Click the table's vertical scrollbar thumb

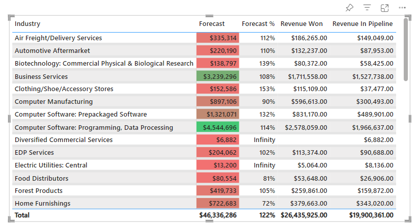(x=406, y=49)
